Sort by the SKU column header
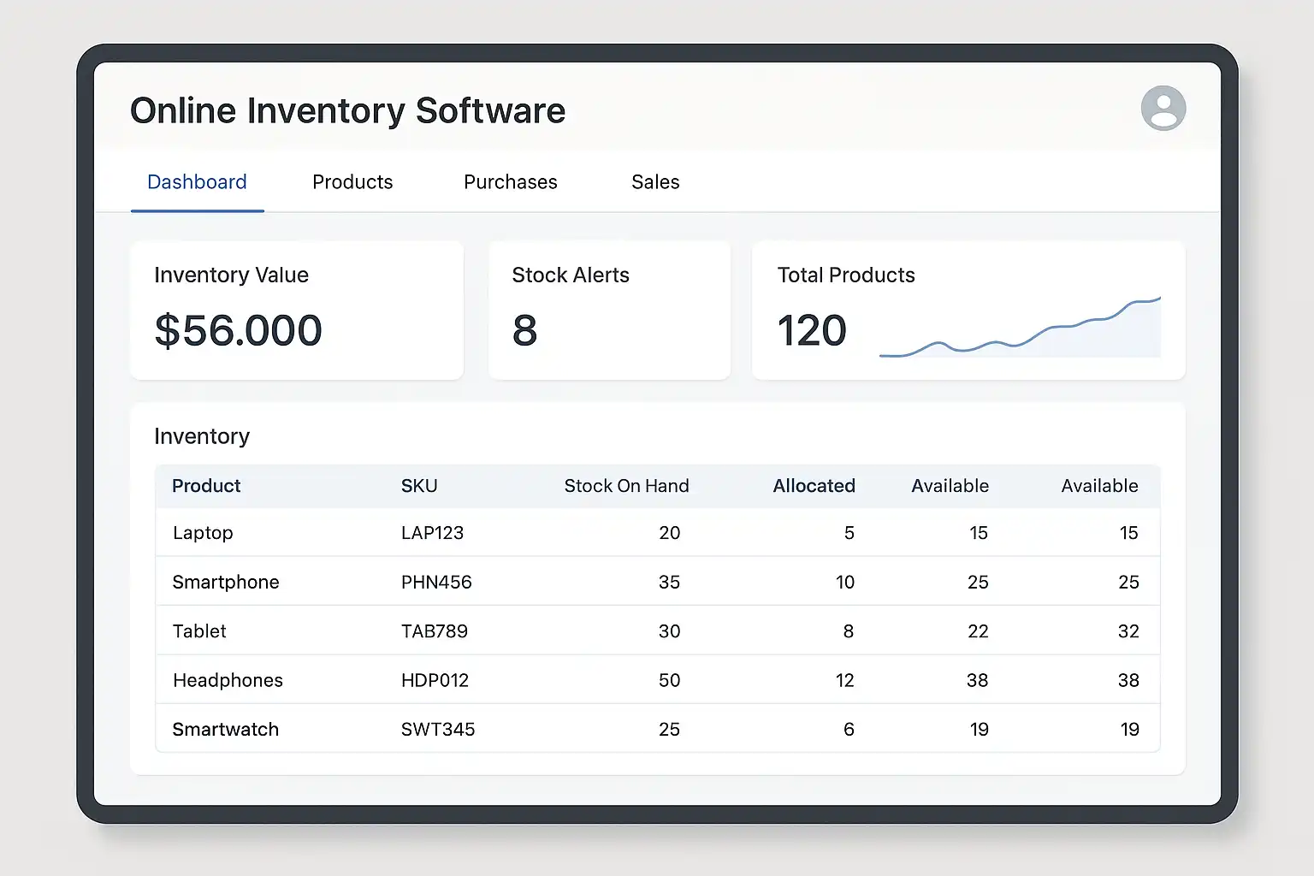The width and height of the screenshot is (1314, 876). click(419, 486)
